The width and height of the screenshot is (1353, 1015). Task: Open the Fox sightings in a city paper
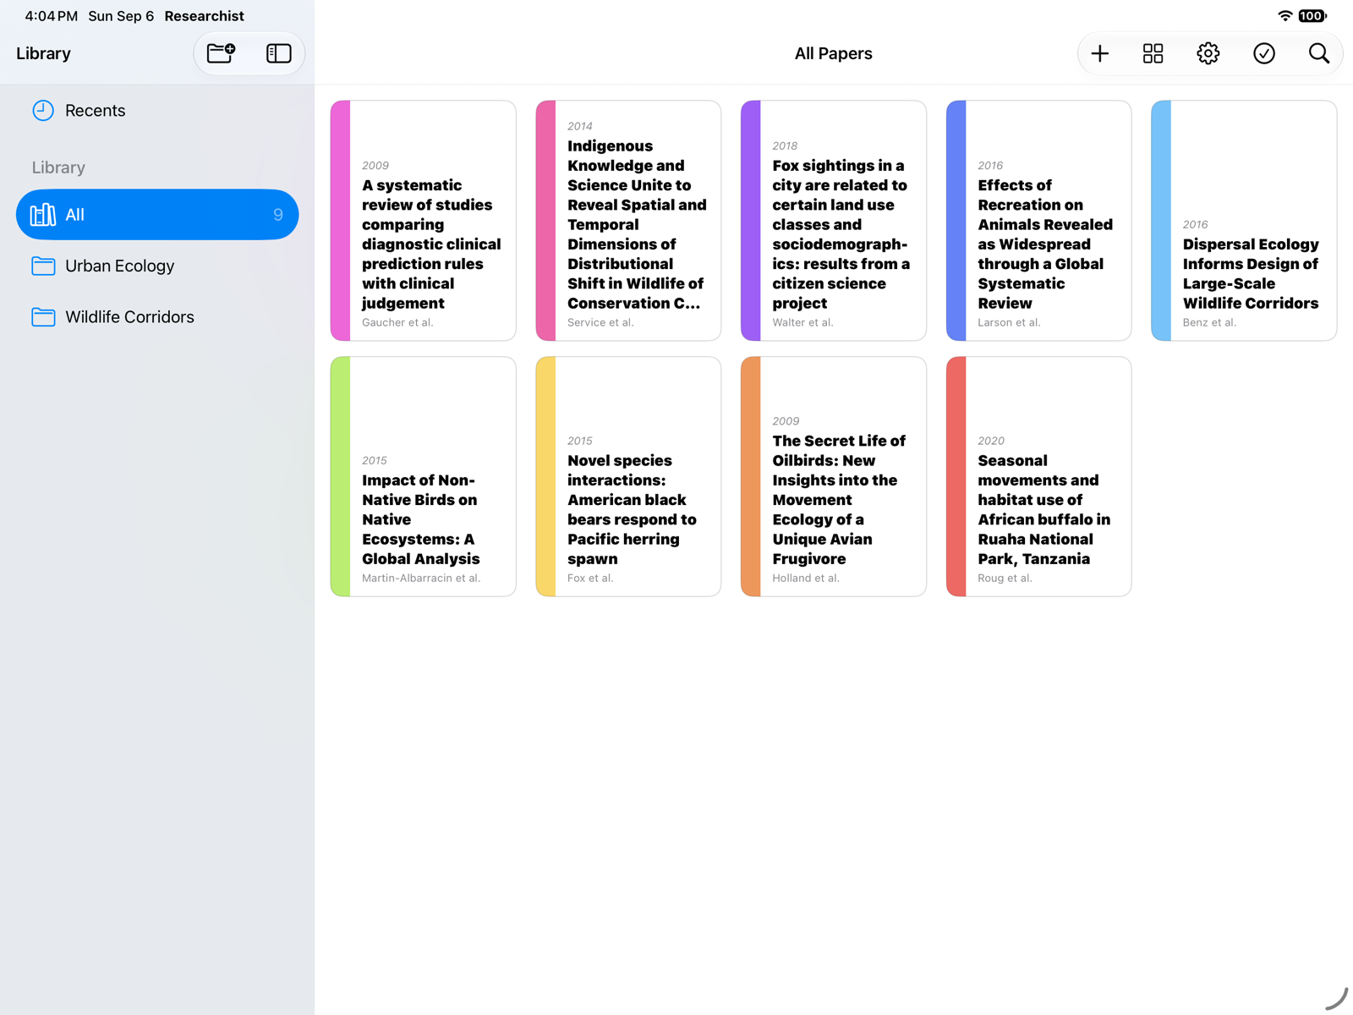click(834, 221)
